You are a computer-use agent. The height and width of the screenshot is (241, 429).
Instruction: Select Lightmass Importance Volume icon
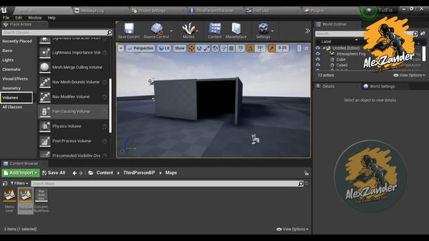tap(45, 53)
